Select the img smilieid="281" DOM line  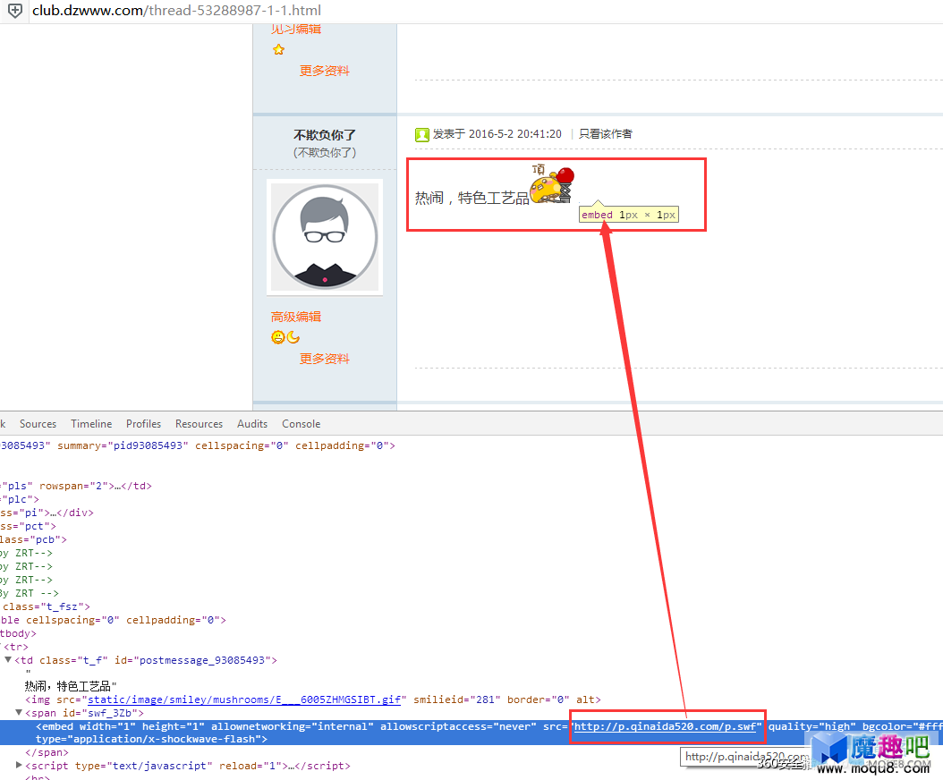313,699
